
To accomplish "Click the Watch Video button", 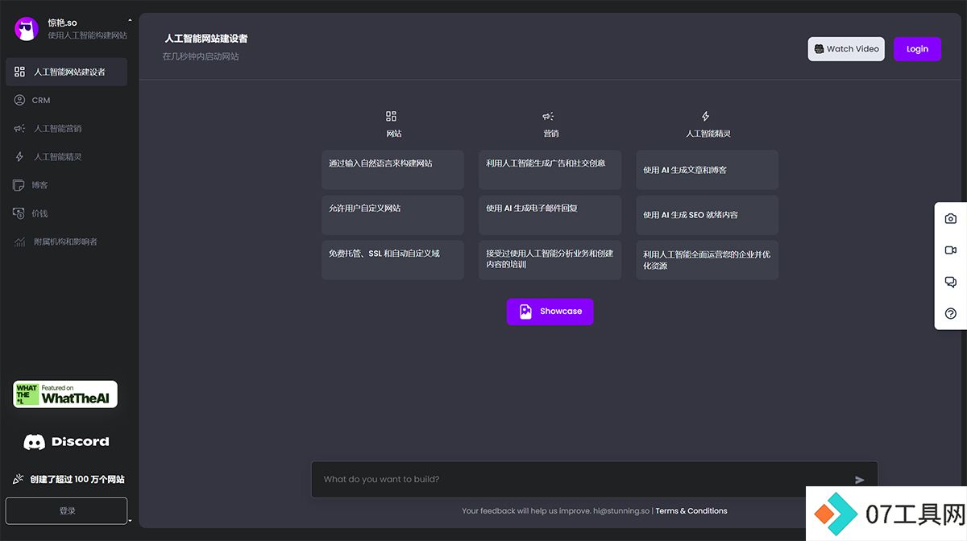I will tap(846, 49).
